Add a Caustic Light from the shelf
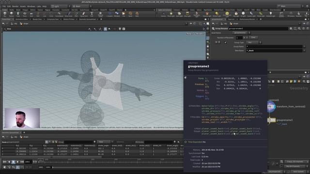The height and width of the screenshot is (174, 310). pos(251,14)
